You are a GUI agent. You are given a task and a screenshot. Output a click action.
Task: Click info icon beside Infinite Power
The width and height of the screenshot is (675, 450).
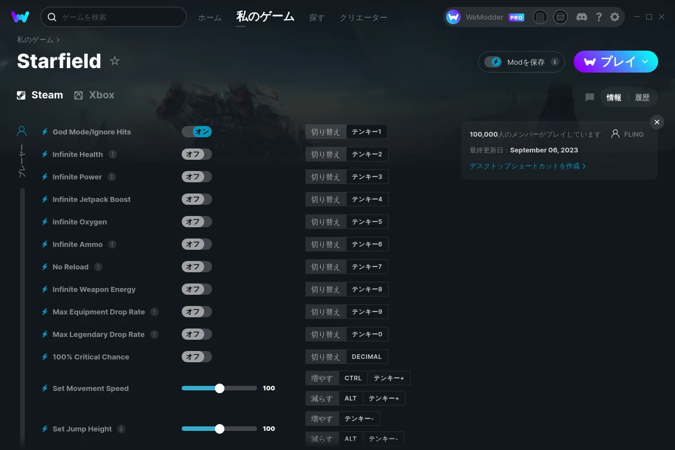coord(111,177)
